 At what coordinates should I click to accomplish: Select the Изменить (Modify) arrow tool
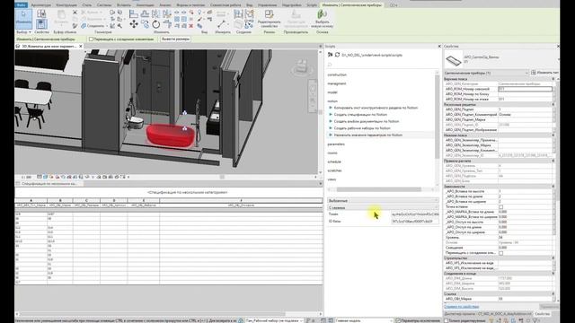[24, 18]
